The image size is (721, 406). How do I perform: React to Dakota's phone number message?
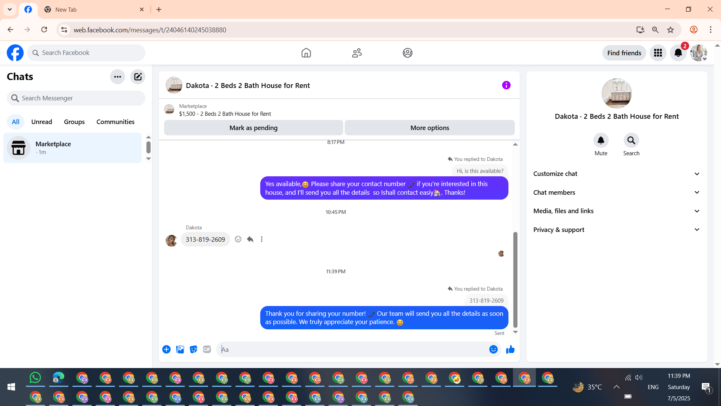pyautogui.click(x=238, y=239)
